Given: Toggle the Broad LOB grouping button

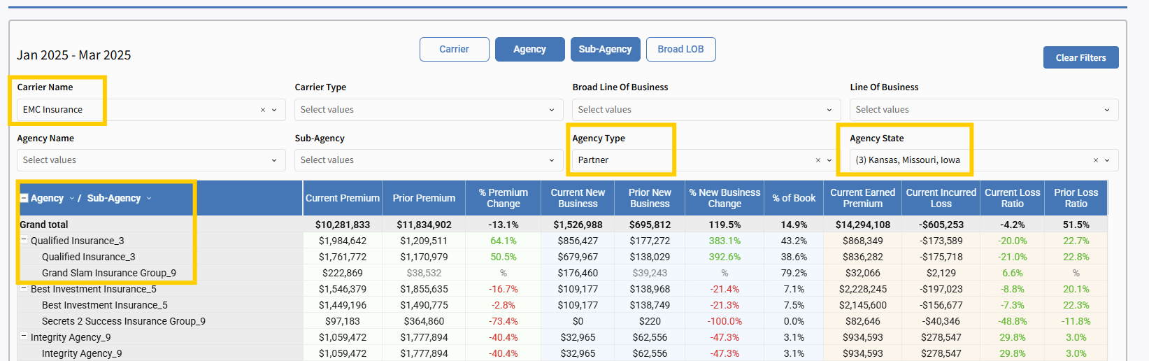Looking at the screenshot, I should tap(680, 49).
